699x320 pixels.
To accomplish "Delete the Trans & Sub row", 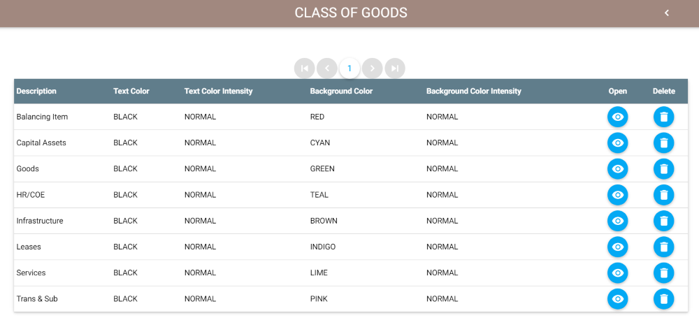I will 663,299.
